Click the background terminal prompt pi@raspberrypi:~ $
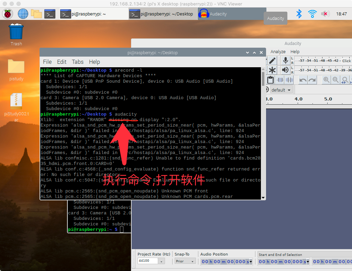Screen dimensions: 352x271 tap(92, 229)
